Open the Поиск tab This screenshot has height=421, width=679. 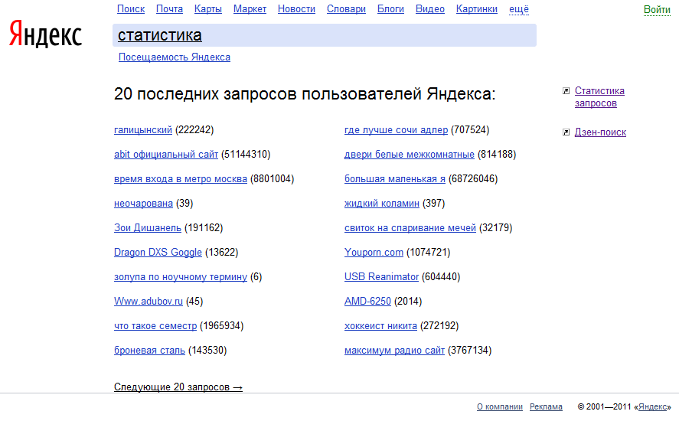point(131,9)
